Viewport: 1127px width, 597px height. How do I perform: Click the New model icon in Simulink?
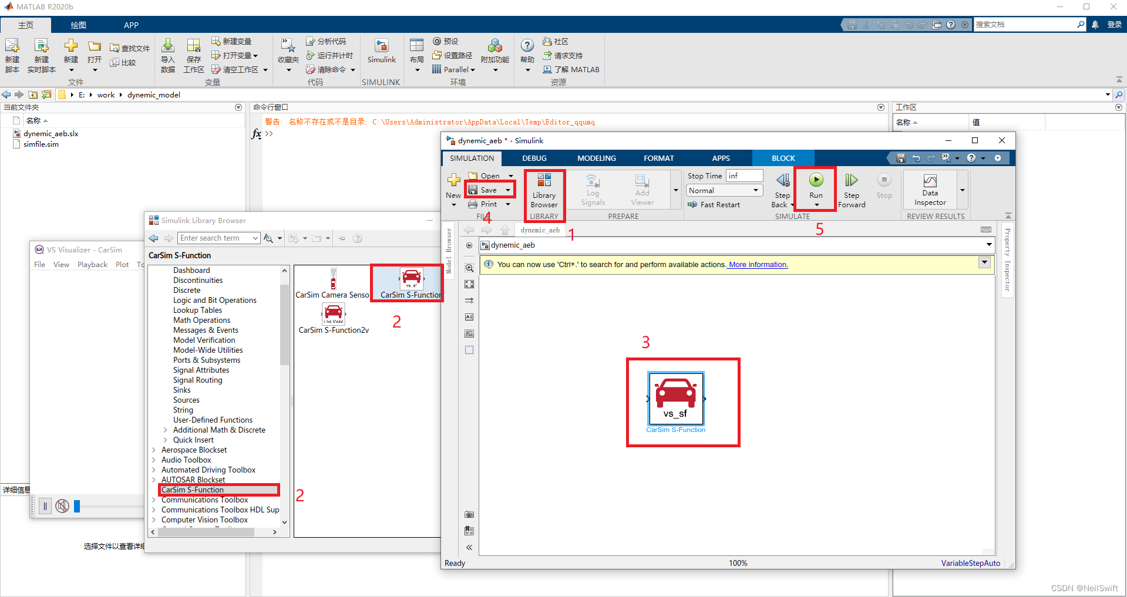tap(453, 180)
